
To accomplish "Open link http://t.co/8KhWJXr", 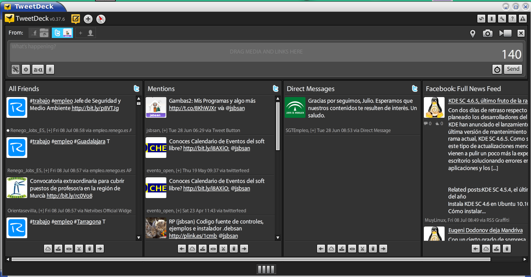I will point(192,108).
